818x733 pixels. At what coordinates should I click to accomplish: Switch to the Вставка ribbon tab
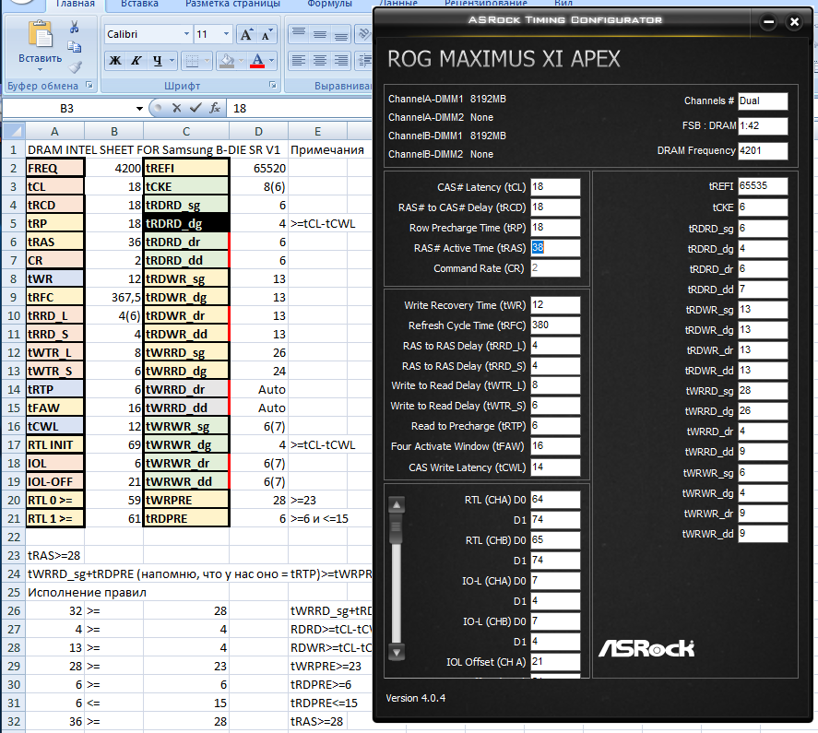point(139,5)
